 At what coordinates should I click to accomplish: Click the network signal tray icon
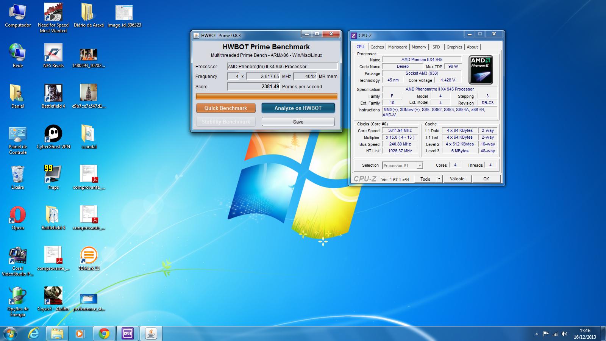pos(555,334)
